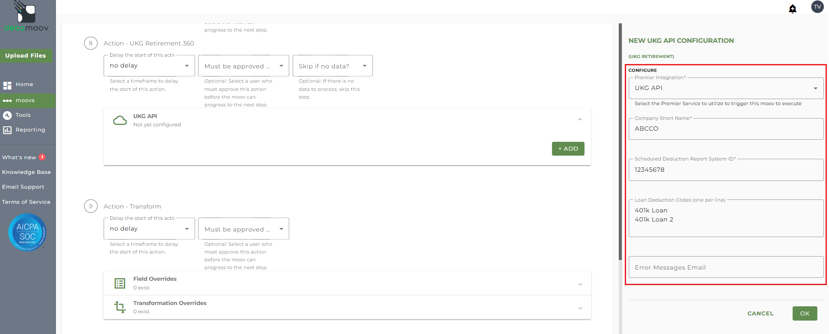
Task: Expand Field Overrides section
Action: [x=580, y=284]
